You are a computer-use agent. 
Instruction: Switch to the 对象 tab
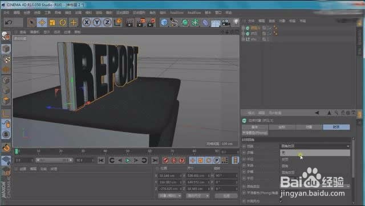point(309,127)
